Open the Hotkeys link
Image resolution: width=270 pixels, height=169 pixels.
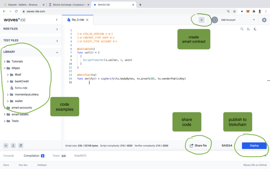(42, 165)
